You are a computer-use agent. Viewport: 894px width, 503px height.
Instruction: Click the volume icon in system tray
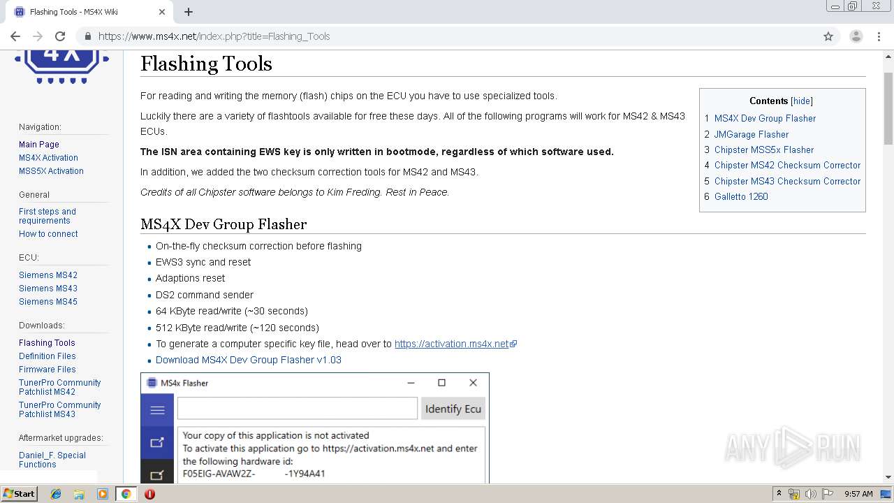click(810, 494)
